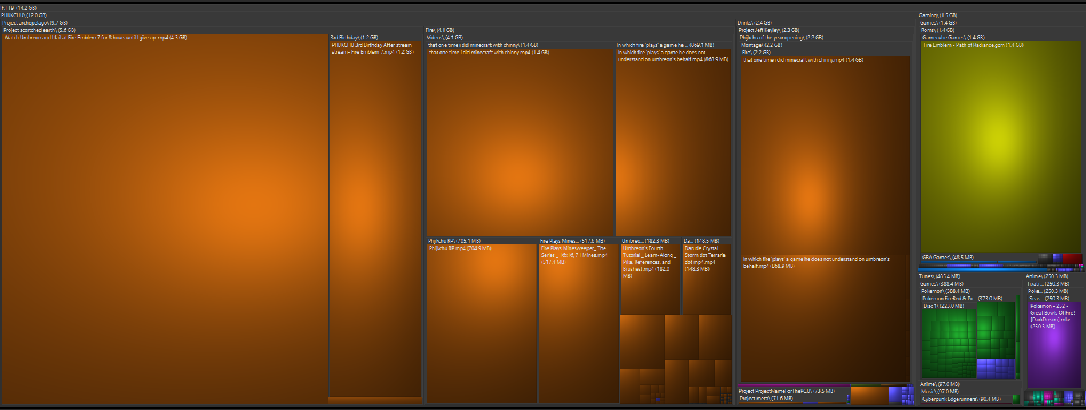Viewport: 1086px width, 410px height.
Task: Select the Project ProjectNameForThePCU folder header
Action: pyautogui.click(x=786, y=391)
